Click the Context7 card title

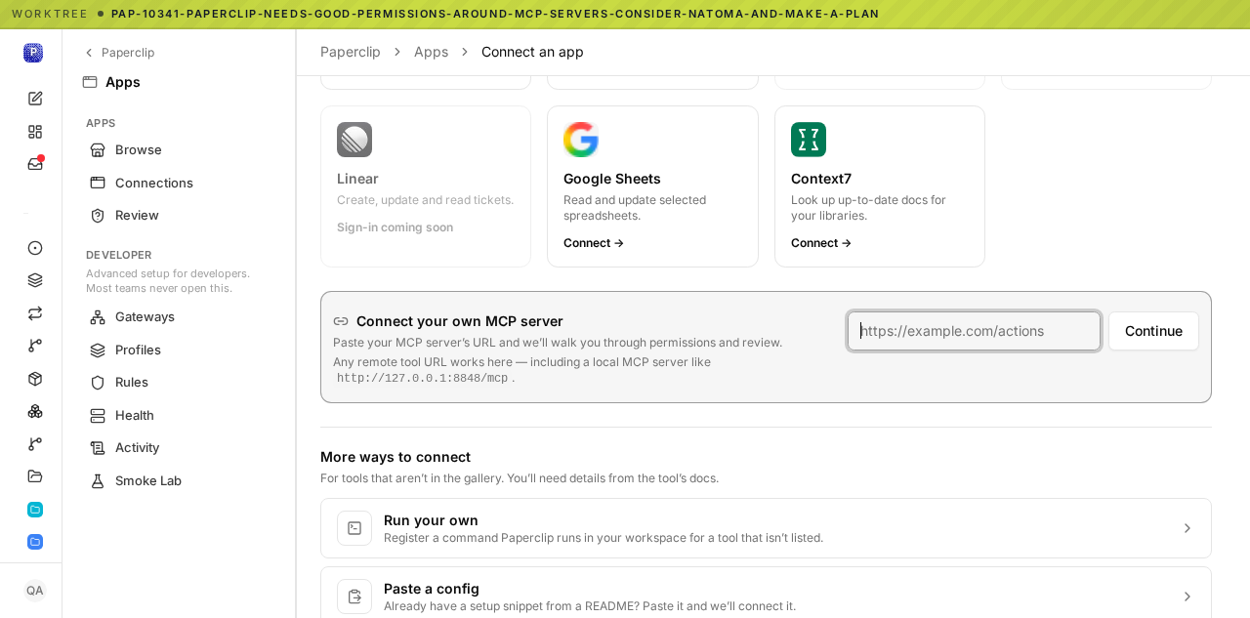(821, 179)
